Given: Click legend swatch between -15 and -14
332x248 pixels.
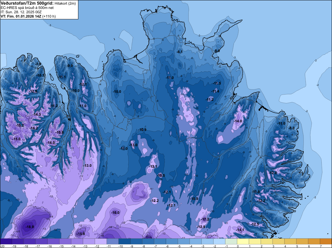Looking at the screenshot, I should [x=65, y=241].
